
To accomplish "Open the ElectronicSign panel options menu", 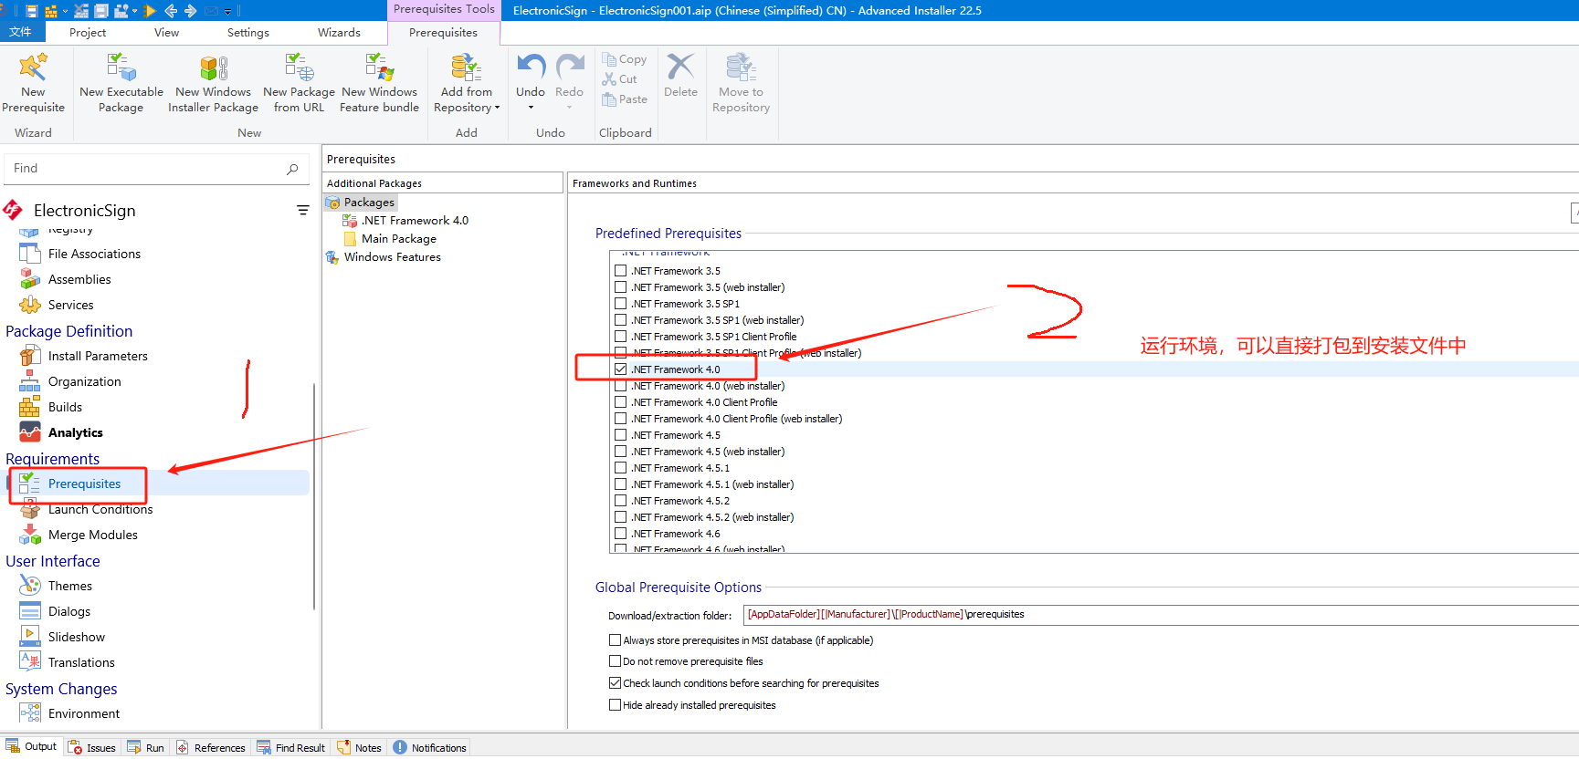I will click(x=302, y=211).
